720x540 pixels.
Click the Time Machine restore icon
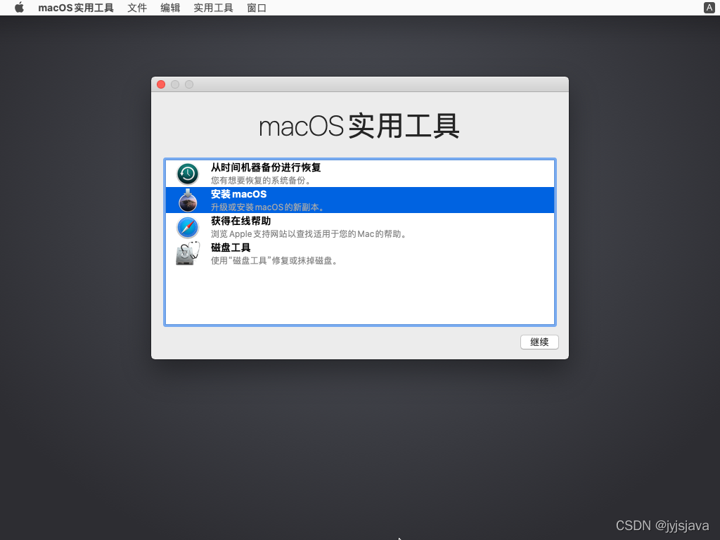tap(188, 174)
